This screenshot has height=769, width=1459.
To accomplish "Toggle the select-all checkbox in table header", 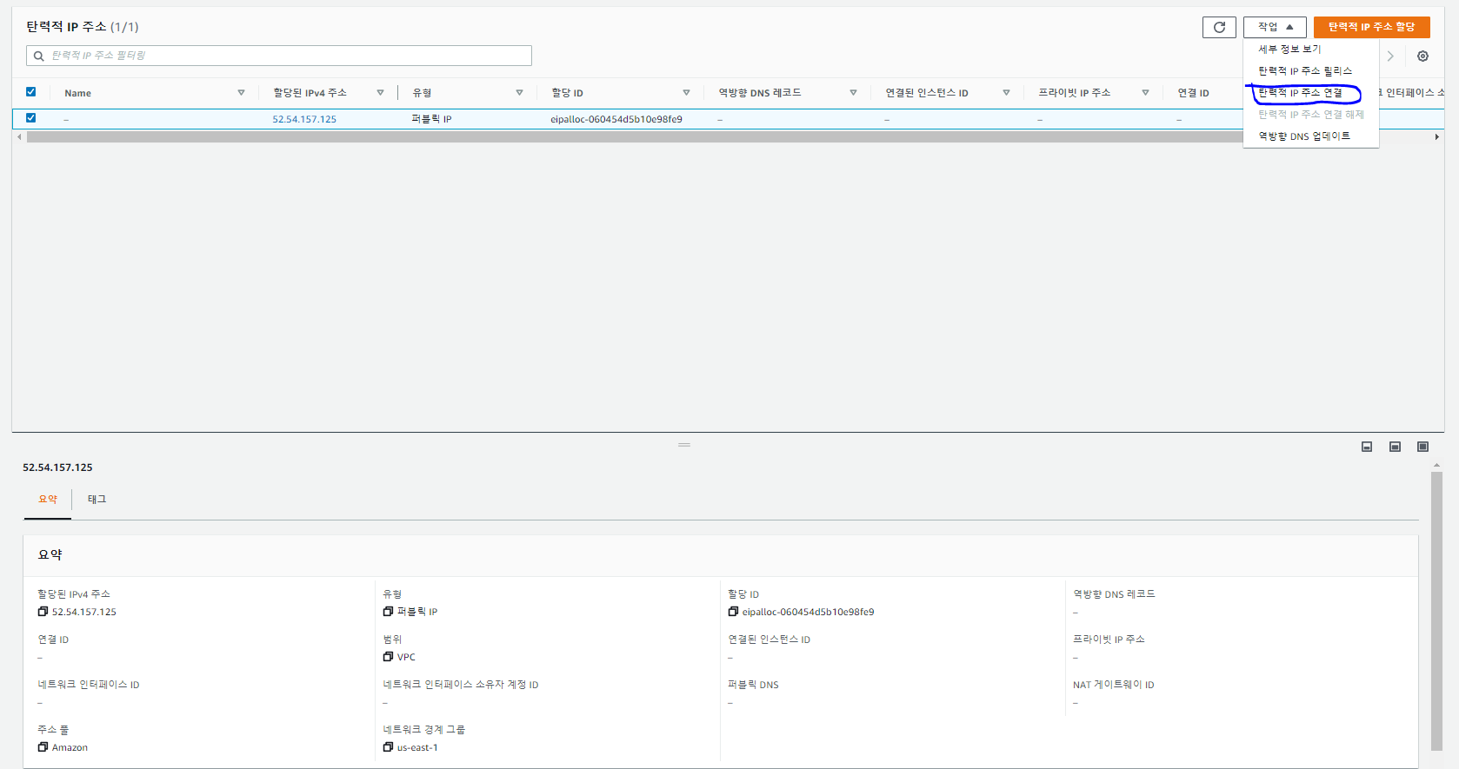I will point(30,91).
